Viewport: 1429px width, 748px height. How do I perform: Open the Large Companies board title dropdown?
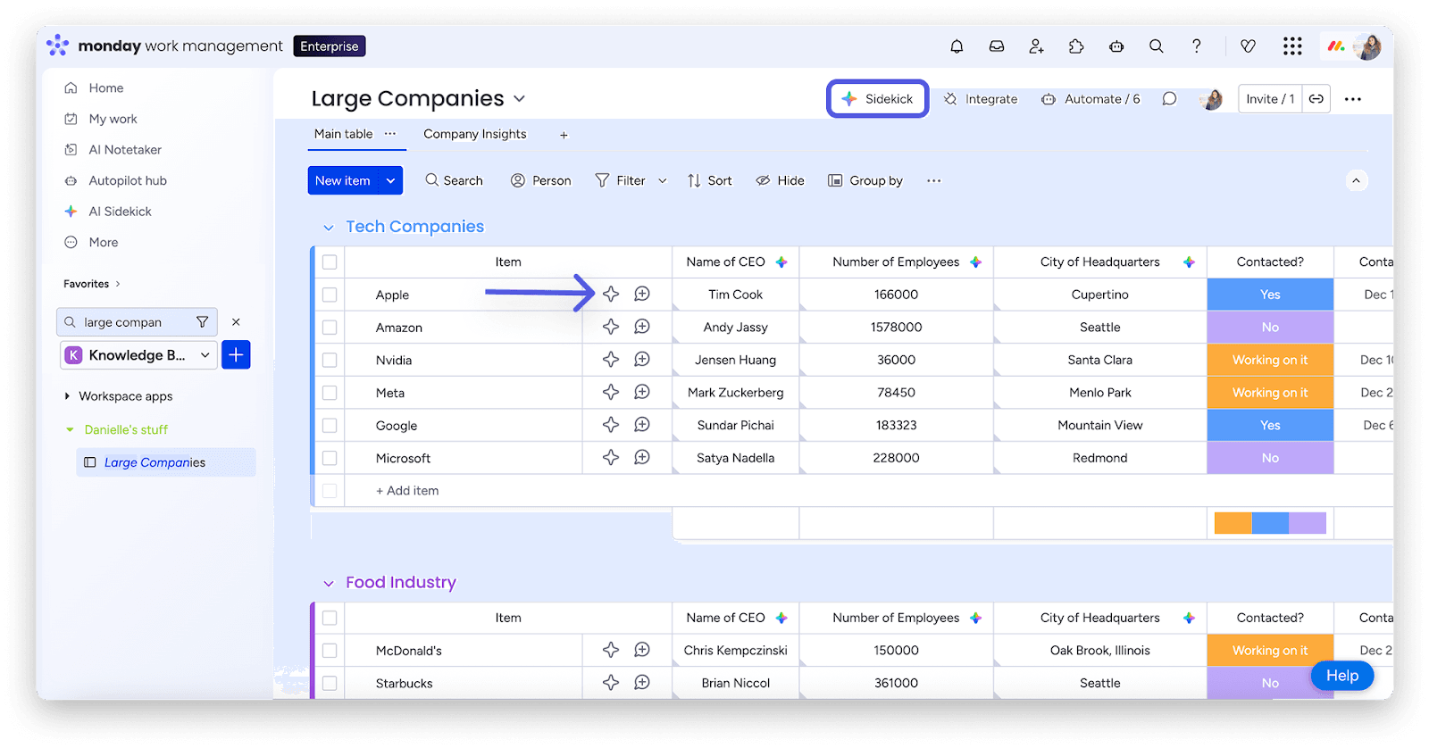point(520,99)
